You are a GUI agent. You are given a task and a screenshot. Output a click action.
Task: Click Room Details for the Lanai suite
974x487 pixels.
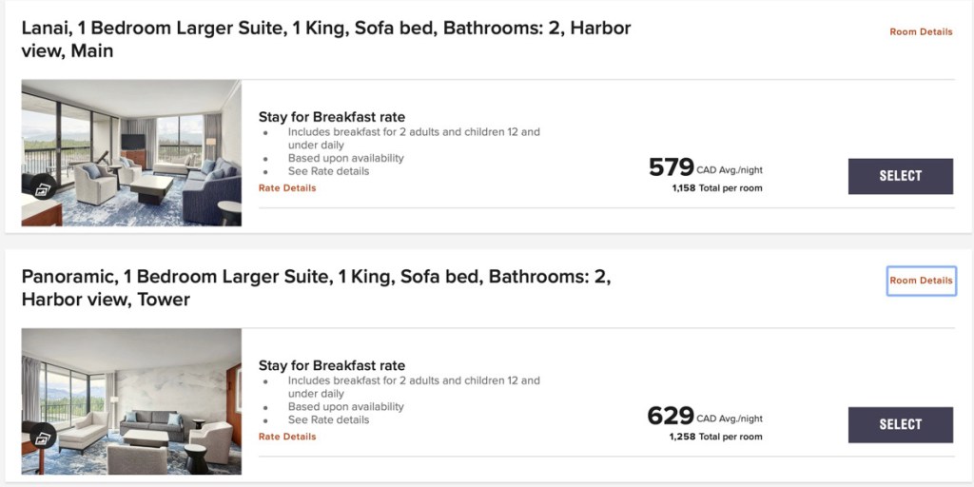tap(921, 32)
